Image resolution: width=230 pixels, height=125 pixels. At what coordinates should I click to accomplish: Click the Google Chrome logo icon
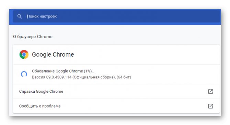[24, 55]
